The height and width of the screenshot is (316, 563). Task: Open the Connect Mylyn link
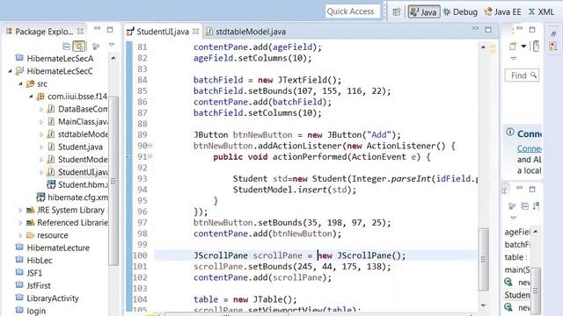coord(530,148)
